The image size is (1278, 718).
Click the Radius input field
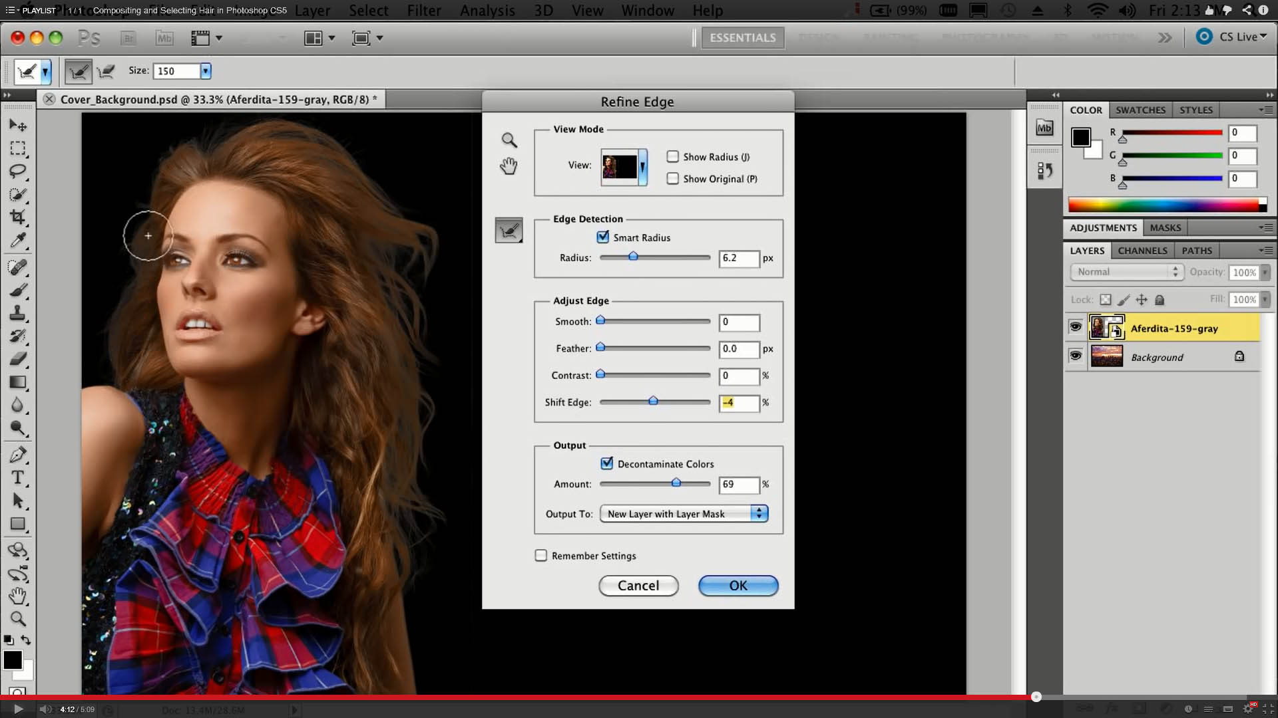click(x=739, y=258)
